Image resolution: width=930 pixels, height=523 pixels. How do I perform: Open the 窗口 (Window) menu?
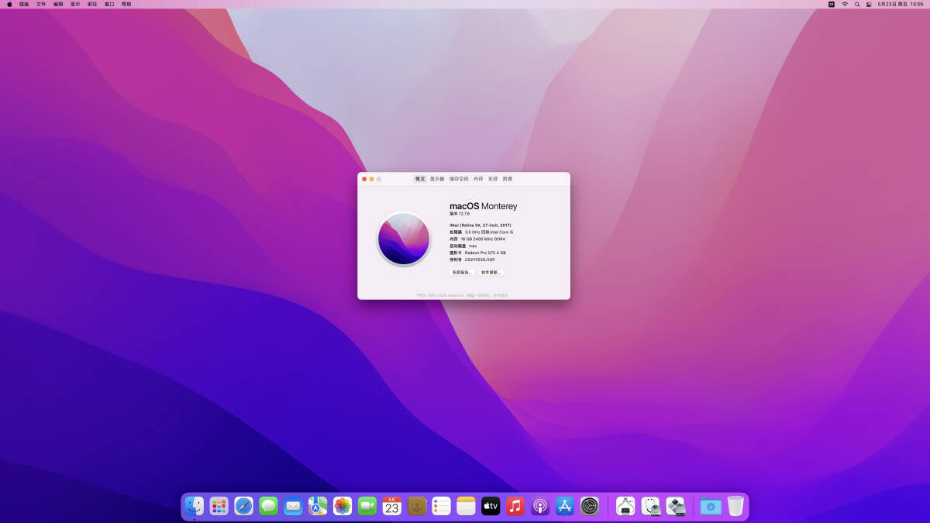pos(109,4)
